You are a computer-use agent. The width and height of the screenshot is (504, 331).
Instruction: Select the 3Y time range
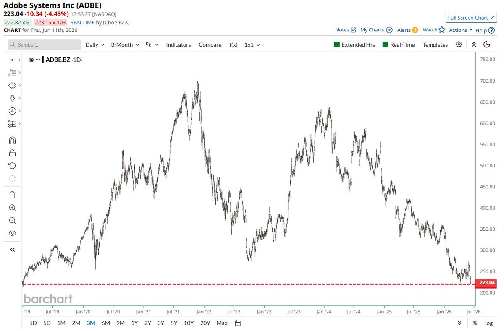point(161,323)
